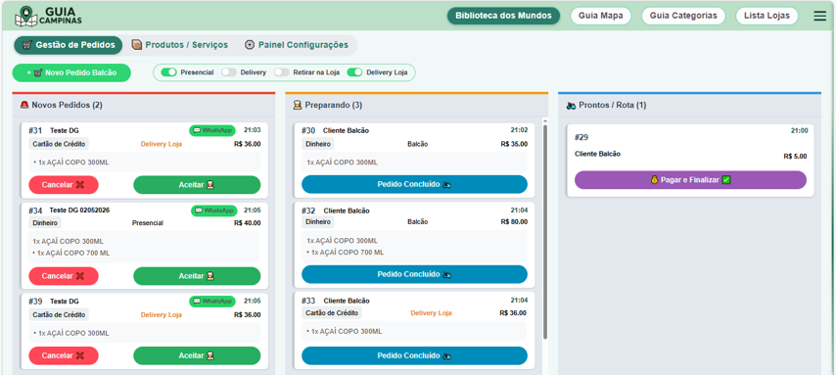
Task: Accept order #39
Action: tap(197, 355)
